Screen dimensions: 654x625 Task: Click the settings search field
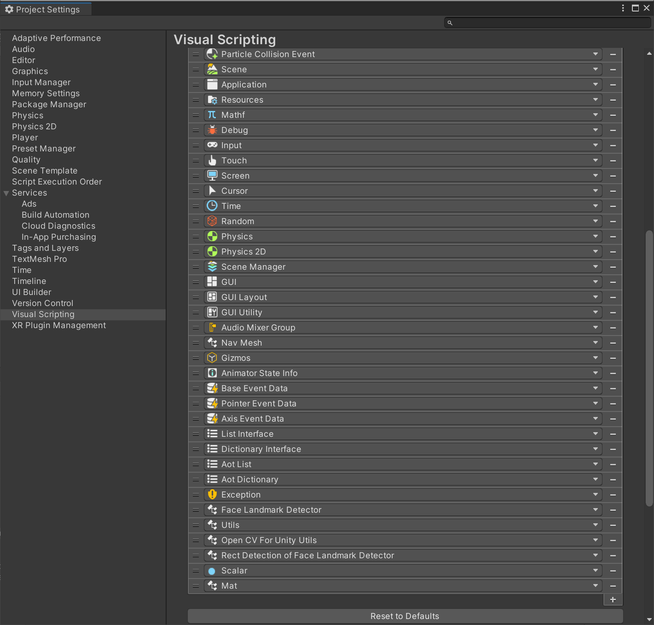tap(547, 23)
